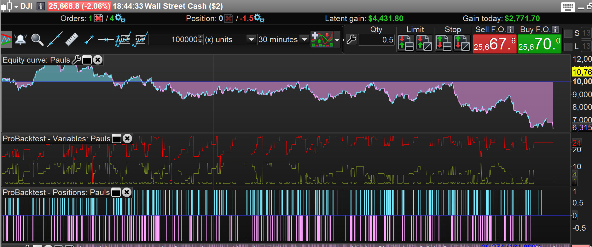Toggle the chart display mode icon at the toolbar's left
Screen dimensions: 592x247
point(6,40)
